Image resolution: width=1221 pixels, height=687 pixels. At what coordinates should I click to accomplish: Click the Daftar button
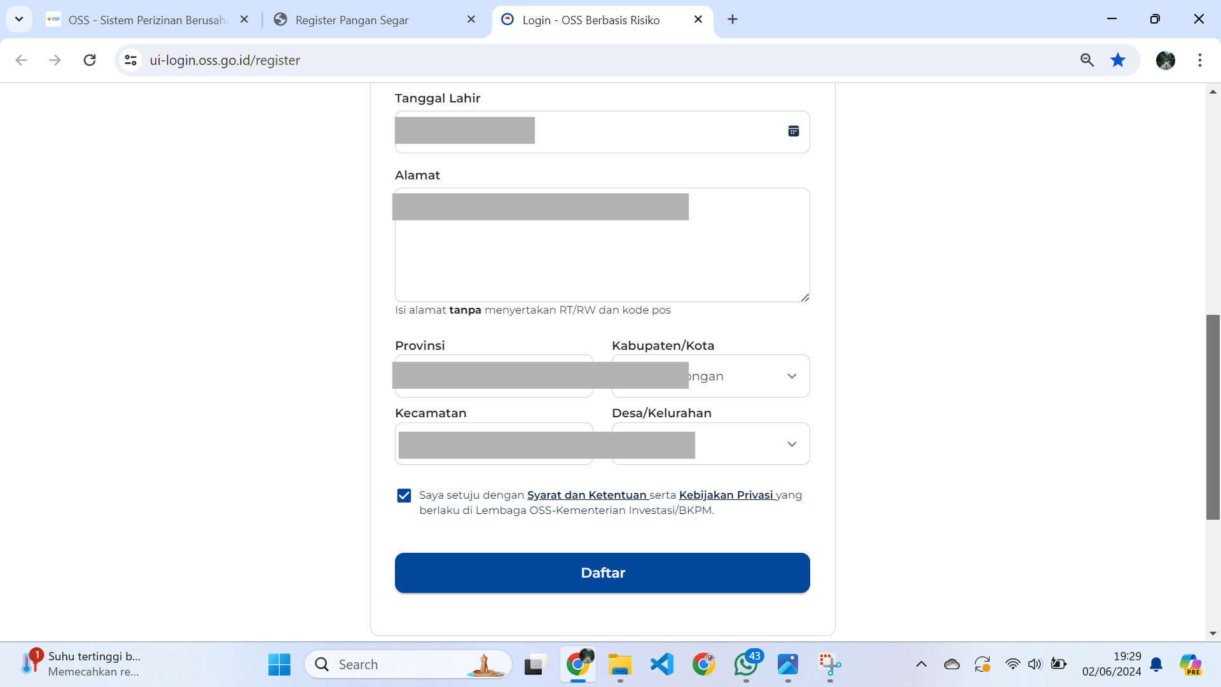[602, 572]
